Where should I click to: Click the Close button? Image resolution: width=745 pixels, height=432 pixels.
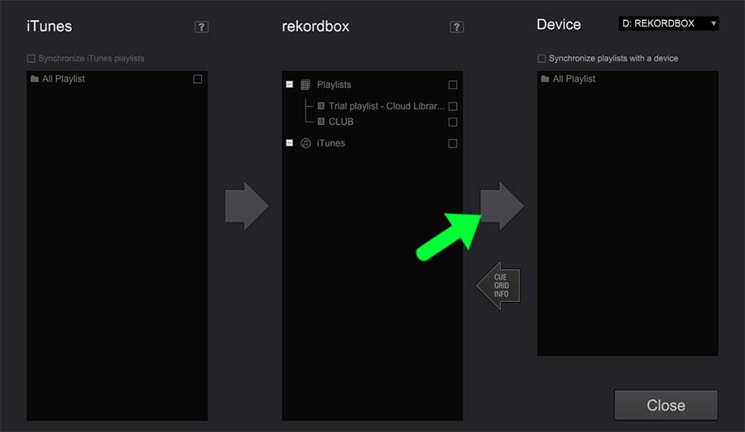[666, 406]
